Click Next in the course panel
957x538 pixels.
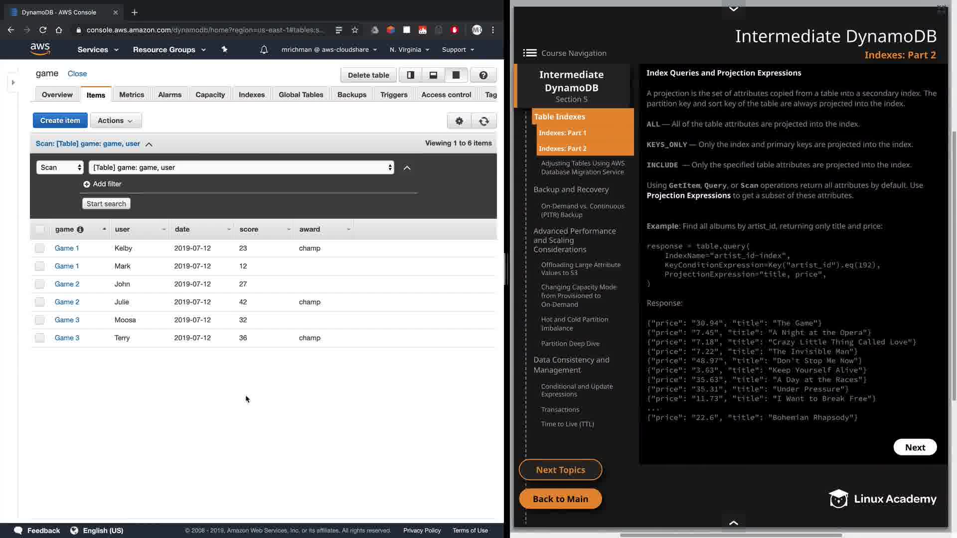click(915, 447)
